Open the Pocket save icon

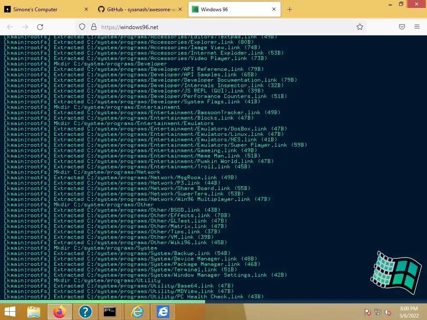point(402,27)
